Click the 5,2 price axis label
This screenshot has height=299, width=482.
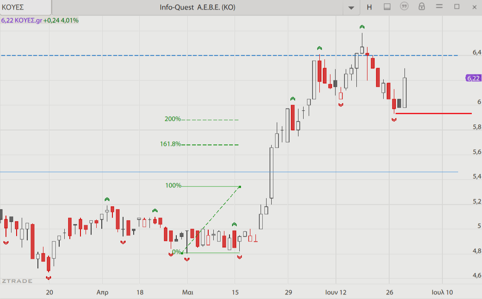tap(477, 201)
